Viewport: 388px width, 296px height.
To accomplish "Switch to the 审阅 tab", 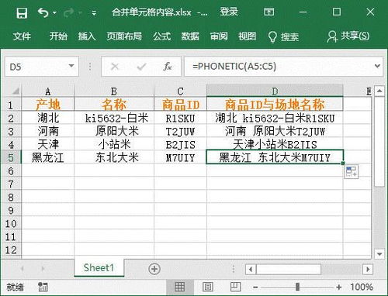I will 219,36.
